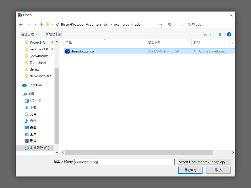The image size is (251, 188).
Task: Open the help question mark icon
Action: 229,34
